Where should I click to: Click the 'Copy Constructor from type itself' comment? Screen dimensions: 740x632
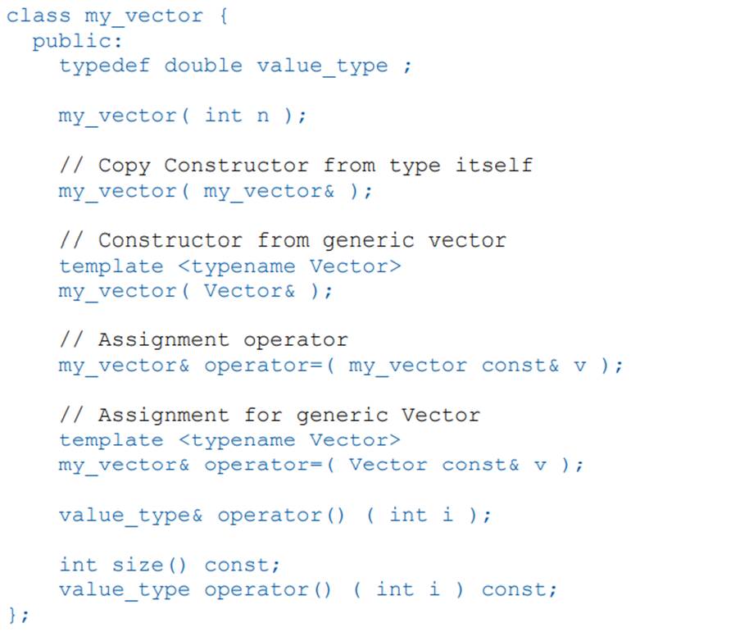click(315, 166)
